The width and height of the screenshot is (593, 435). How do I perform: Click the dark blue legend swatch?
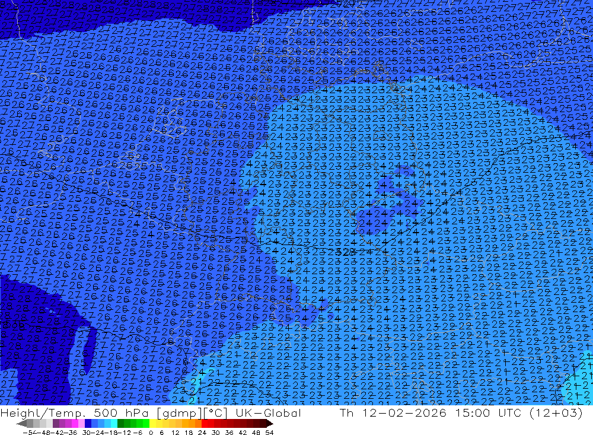88,423
